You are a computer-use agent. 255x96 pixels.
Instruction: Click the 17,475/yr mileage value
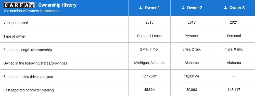pyautogui.click(x=149, y=76)
